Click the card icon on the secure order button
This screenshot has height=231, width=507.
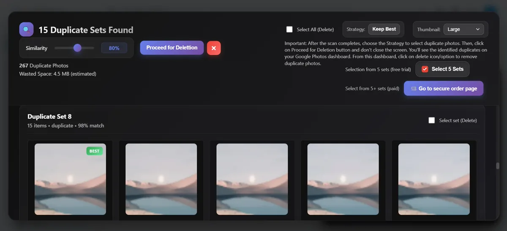click(x=414, y=89)
